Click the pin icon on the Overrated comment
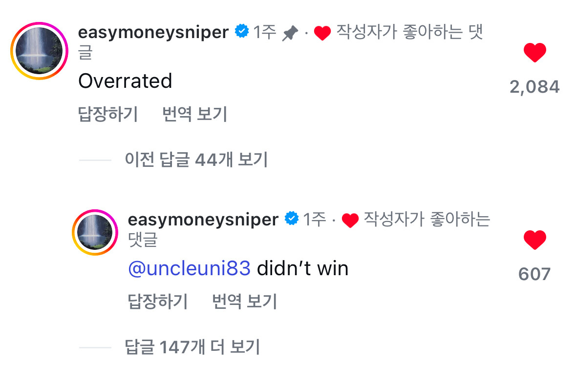 pos(290,33)
